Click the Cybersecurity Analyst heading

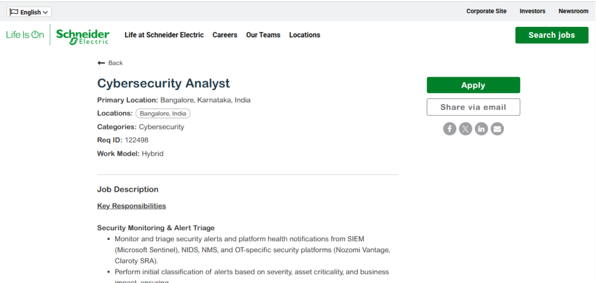(164, 83)
